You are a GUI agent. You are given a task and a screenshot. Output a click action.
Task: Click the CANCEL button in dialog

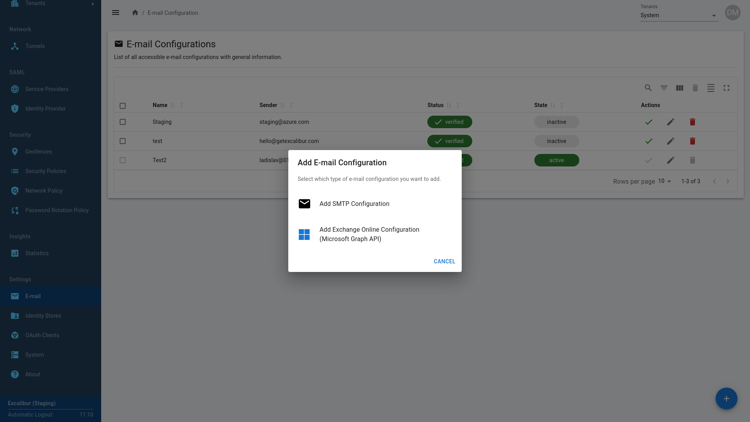coord(444,261)
